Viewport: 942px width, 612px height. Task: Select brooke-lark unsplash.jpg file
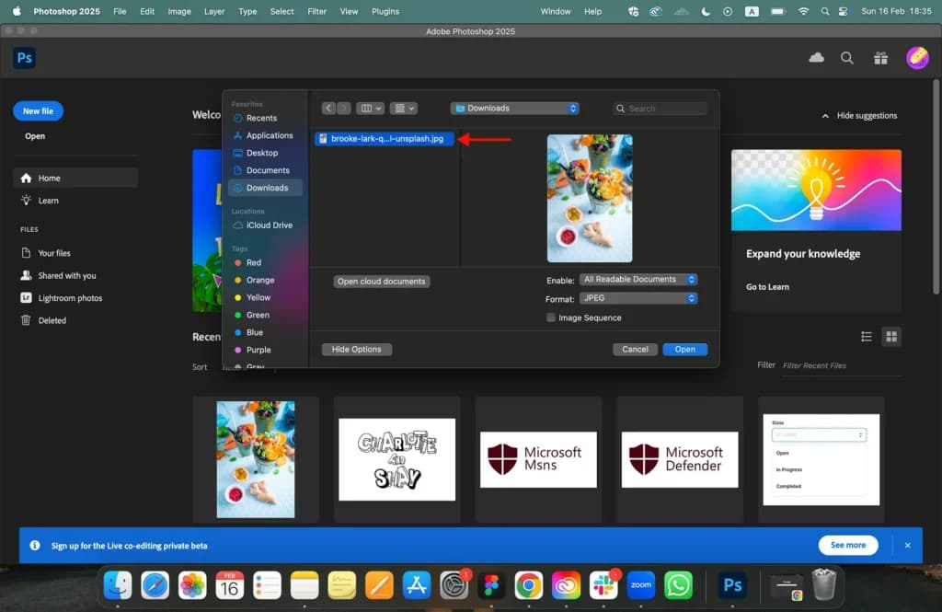click(x=385, y=139)
